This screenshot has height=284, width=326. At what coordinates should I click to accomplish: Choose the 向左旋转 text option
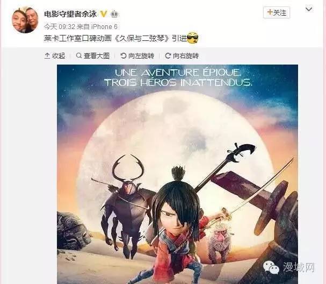[141, 56]
